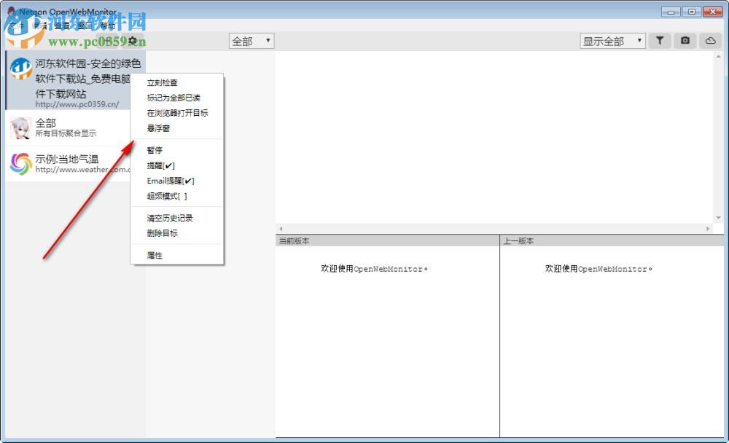Click the camera snapshot icon

[x=685, y=41]
